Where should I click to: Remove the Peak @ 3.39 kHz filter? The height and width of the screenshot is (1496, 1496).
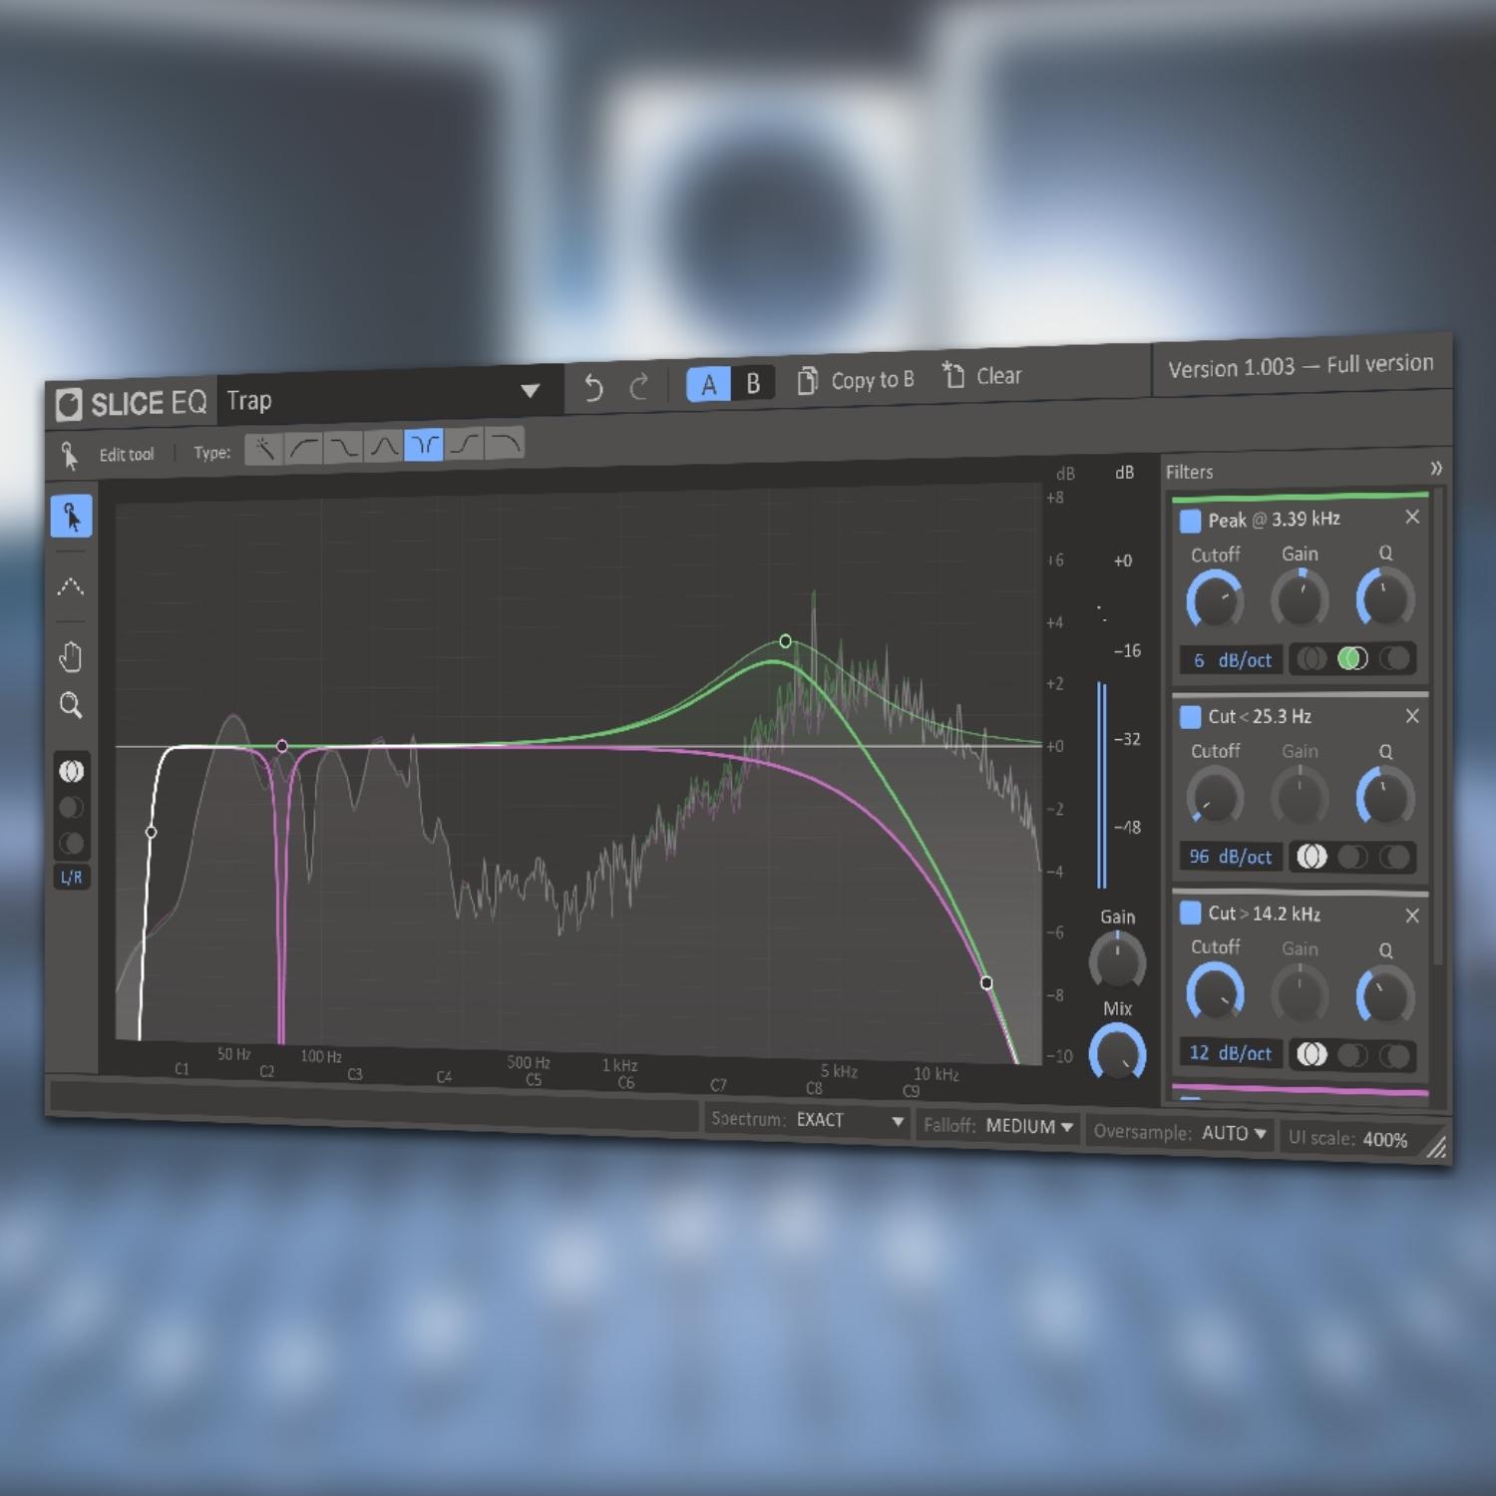point(1412,517)
